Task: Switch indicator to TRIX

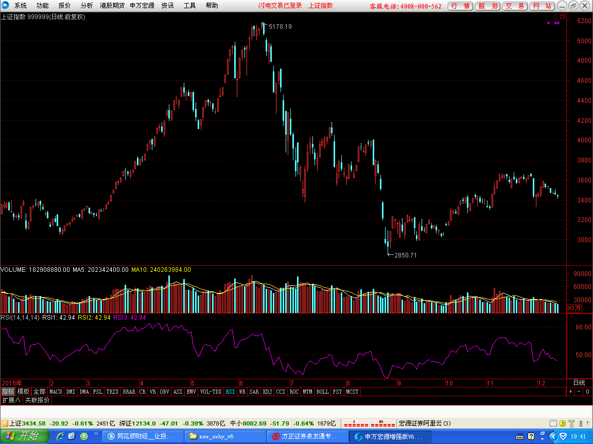Action: coord(112,392)
